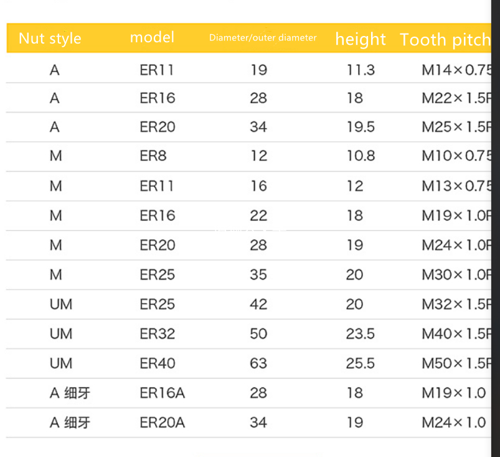This screenshot has width=500, height=457.
Task: Click the ER20A model cell
Action: pyautogui.click(x=162, y=423)
